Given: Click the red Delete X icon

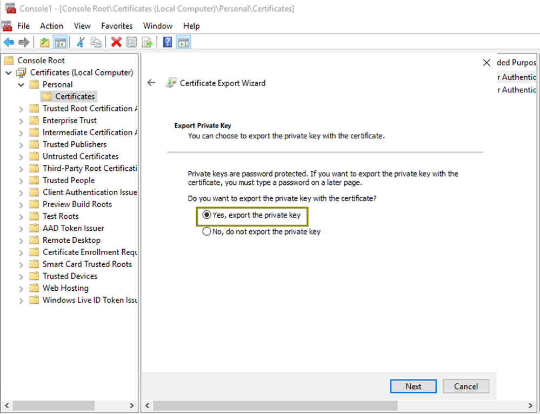Looking at the screenshot, I should [x=116, y=42].
